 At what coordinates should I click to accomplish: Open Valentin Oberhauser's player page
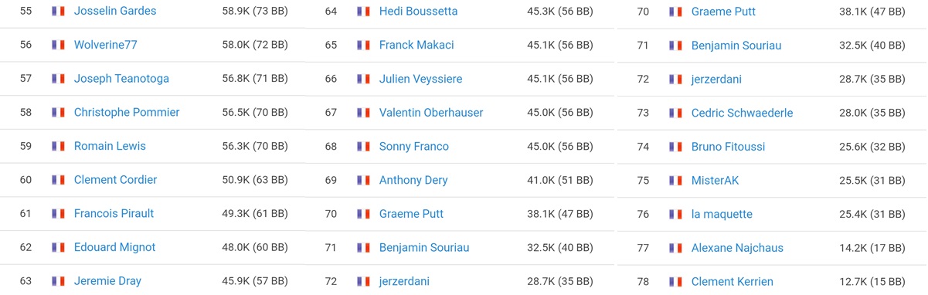431,113
